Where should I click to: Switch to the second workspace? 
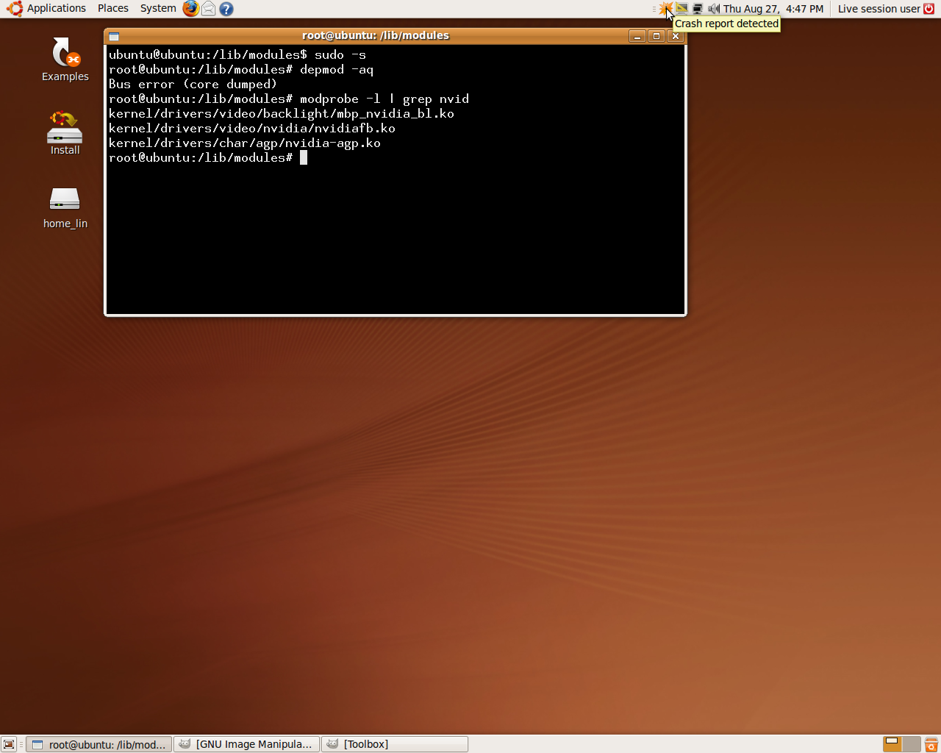pyautogui.click(x=912, y=744)
